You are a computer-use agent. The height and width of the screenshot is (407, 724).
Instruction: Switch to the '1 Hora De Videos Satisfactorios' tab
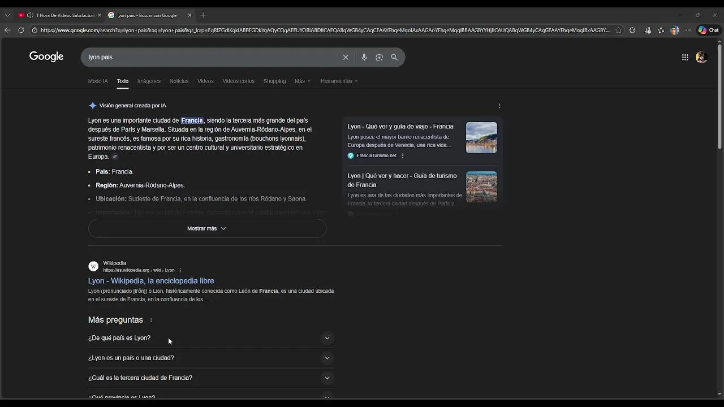[59, 15]
